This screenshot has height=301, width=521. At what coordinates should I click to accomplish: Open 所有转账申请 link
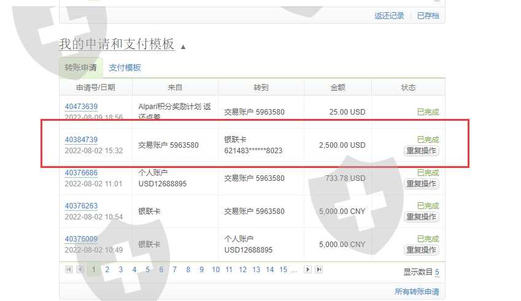[x=417, y=292]
